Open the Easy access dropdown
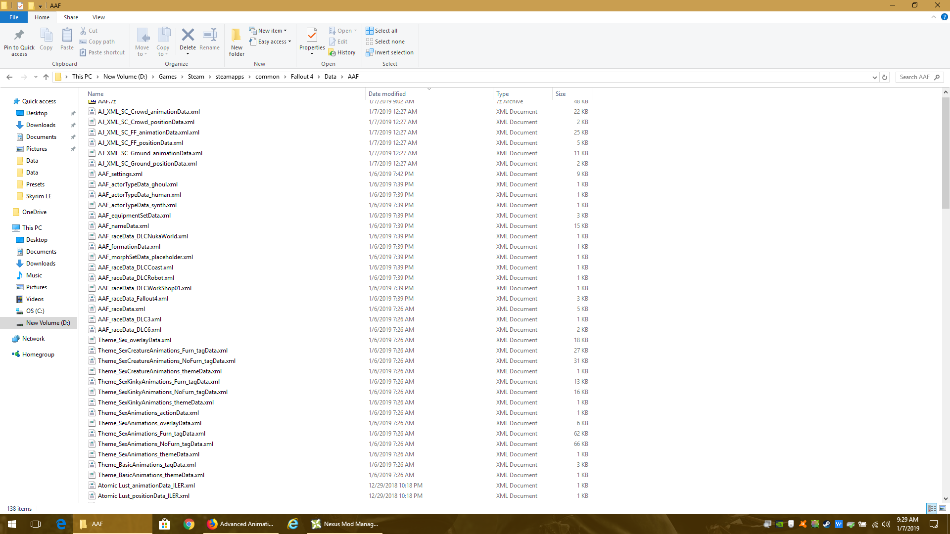 click(x=270, y=42)
